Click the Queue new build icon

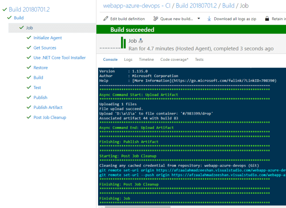click(155, 19)
